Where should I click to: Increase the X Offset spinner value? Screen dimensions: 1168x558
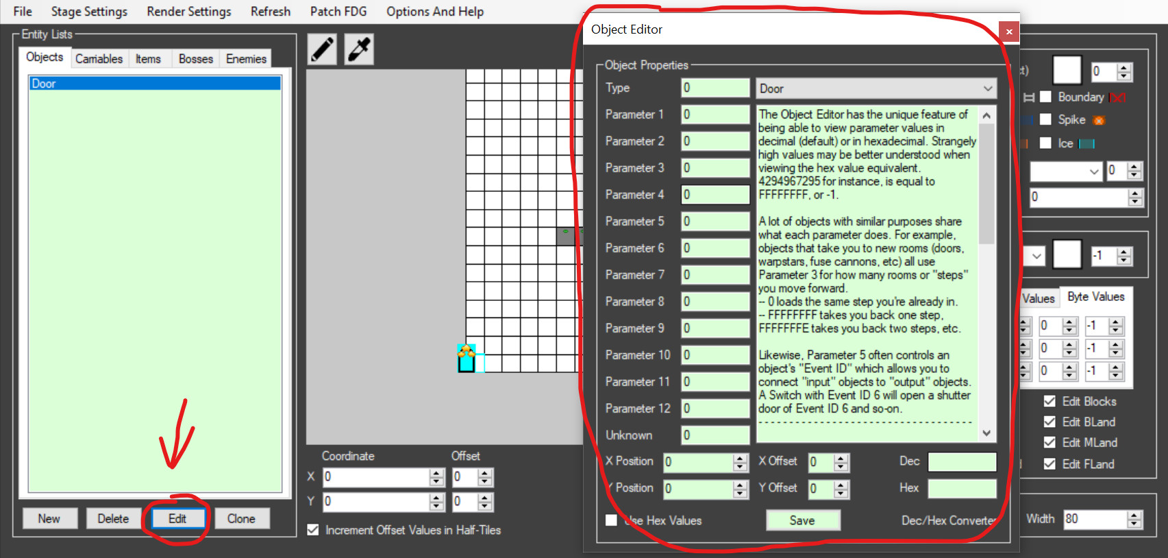tap(842, 458)
